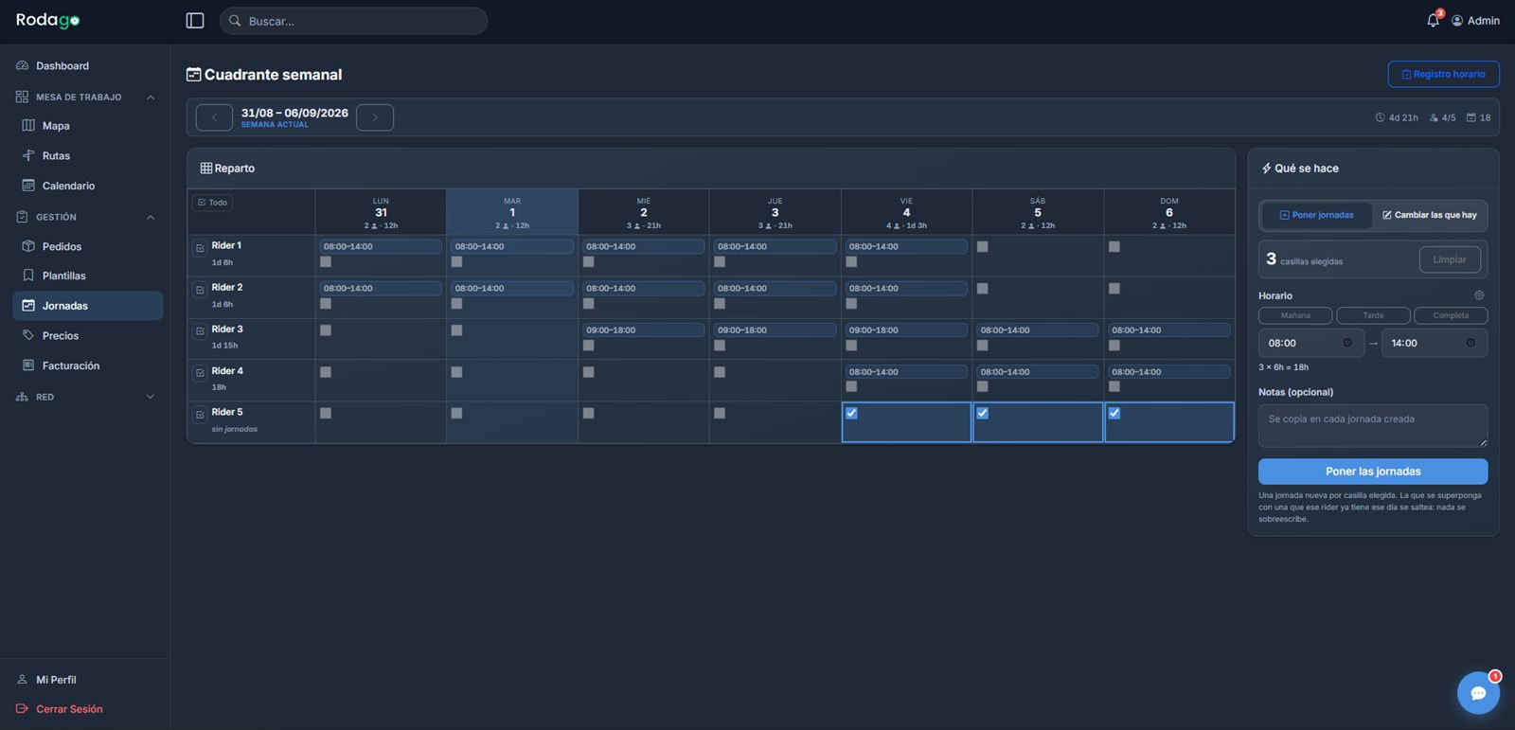Uncheck Rider 5 Sunday 6 checkbox
This screenshot has height=730, width=1515.
pyautogui.click(x=1114, y=413)
